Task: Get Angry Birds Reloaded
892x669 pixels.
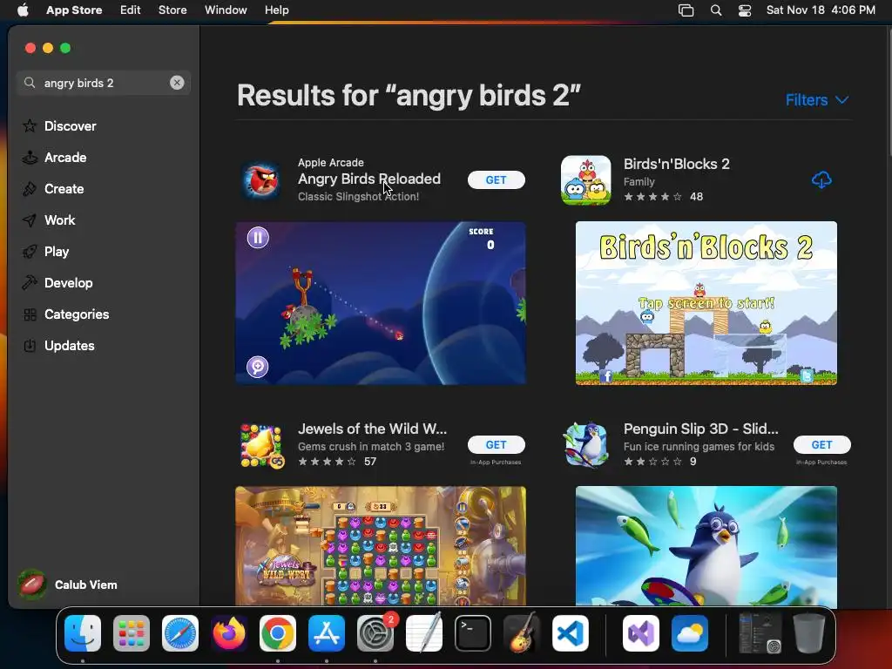Action: click(x=496, y=179)
